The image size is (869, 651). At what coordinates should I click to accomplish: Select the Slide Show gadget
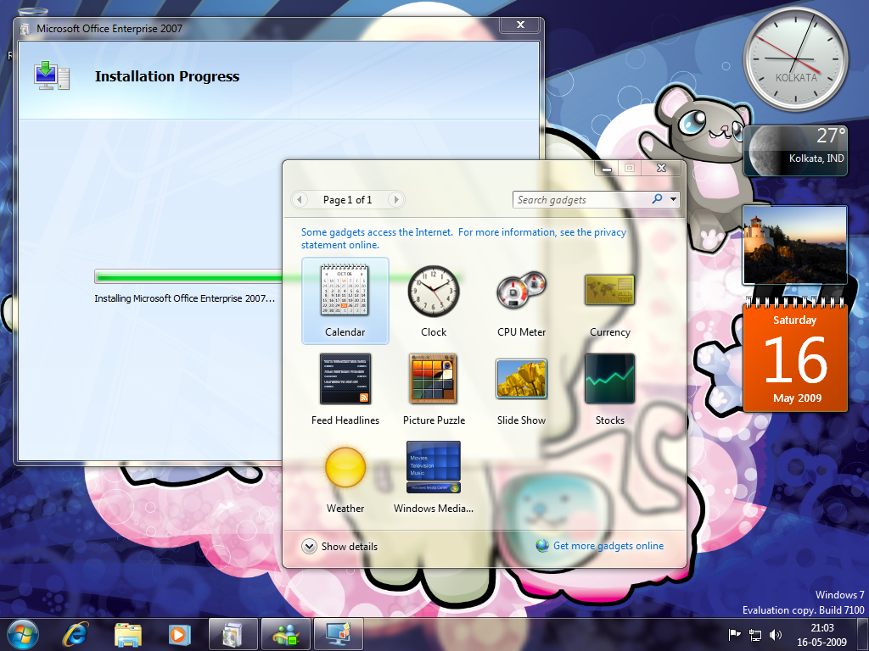point(521,379)
